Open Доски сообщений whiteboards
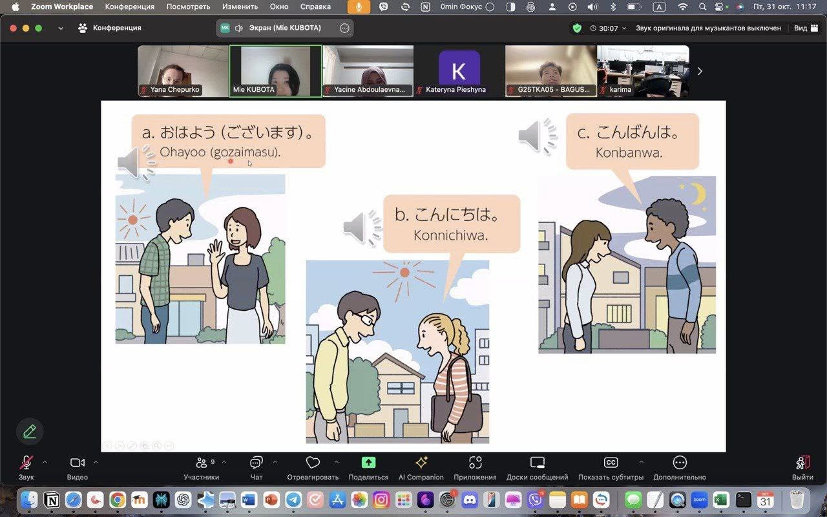The width and height of the screenshot is (827, 517). pos(537,463)
